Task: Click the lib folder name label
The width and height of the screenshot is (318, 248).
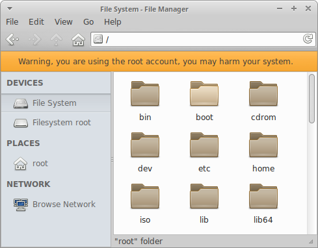Action: (x=204, y=220)
